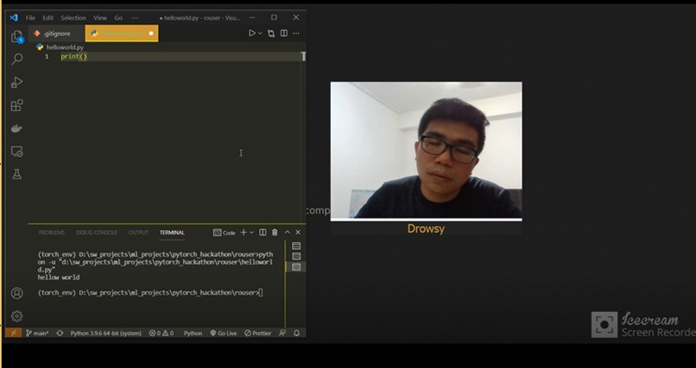This screenshot has height=368, width=696.
Task: Select the third terminal in terminal list
Action: 296,267
